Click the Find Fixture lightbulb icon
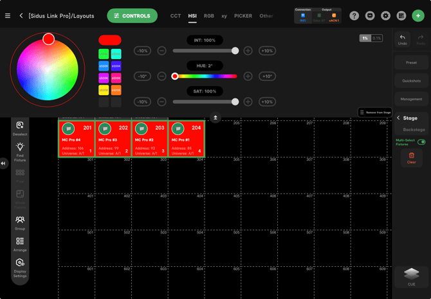Screen dimensions: 431x299 (x=20, y=147)
